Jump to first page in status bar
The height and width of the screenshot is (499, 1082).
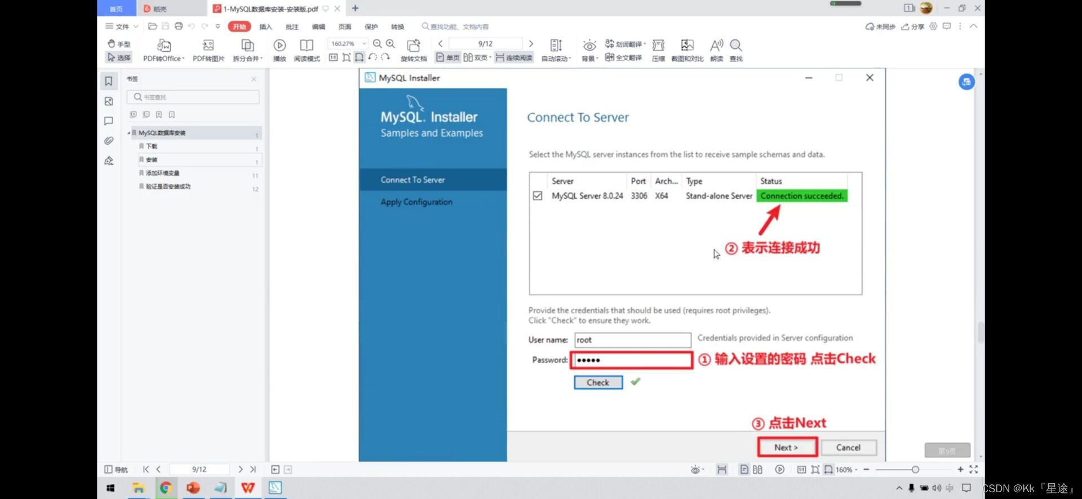(146, 469)
